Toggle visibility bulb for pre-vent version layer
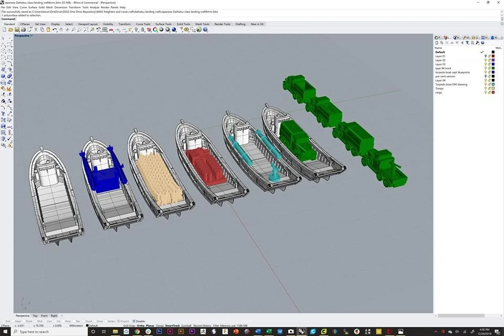The image size is (504, 336). click(486, 76)
